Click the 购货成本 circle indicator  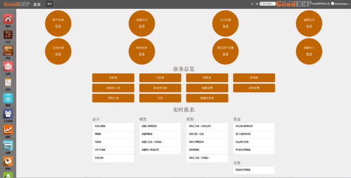coord(142,51)
